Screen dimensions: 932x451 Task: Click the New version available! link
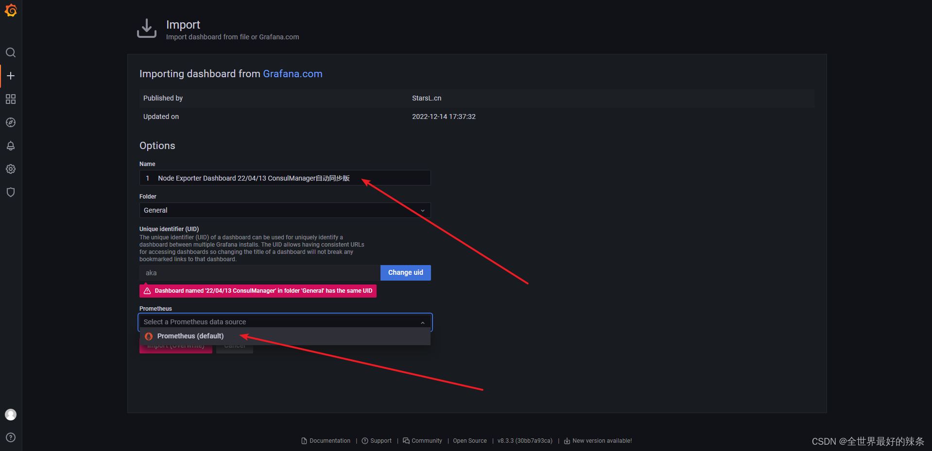pyautogui.click(x=598, y=441)
